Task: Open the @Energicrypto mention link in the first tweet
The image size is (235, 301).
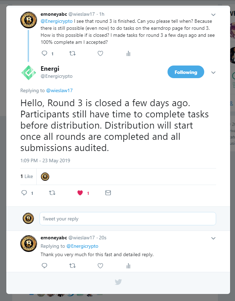Action: (57, 21)
